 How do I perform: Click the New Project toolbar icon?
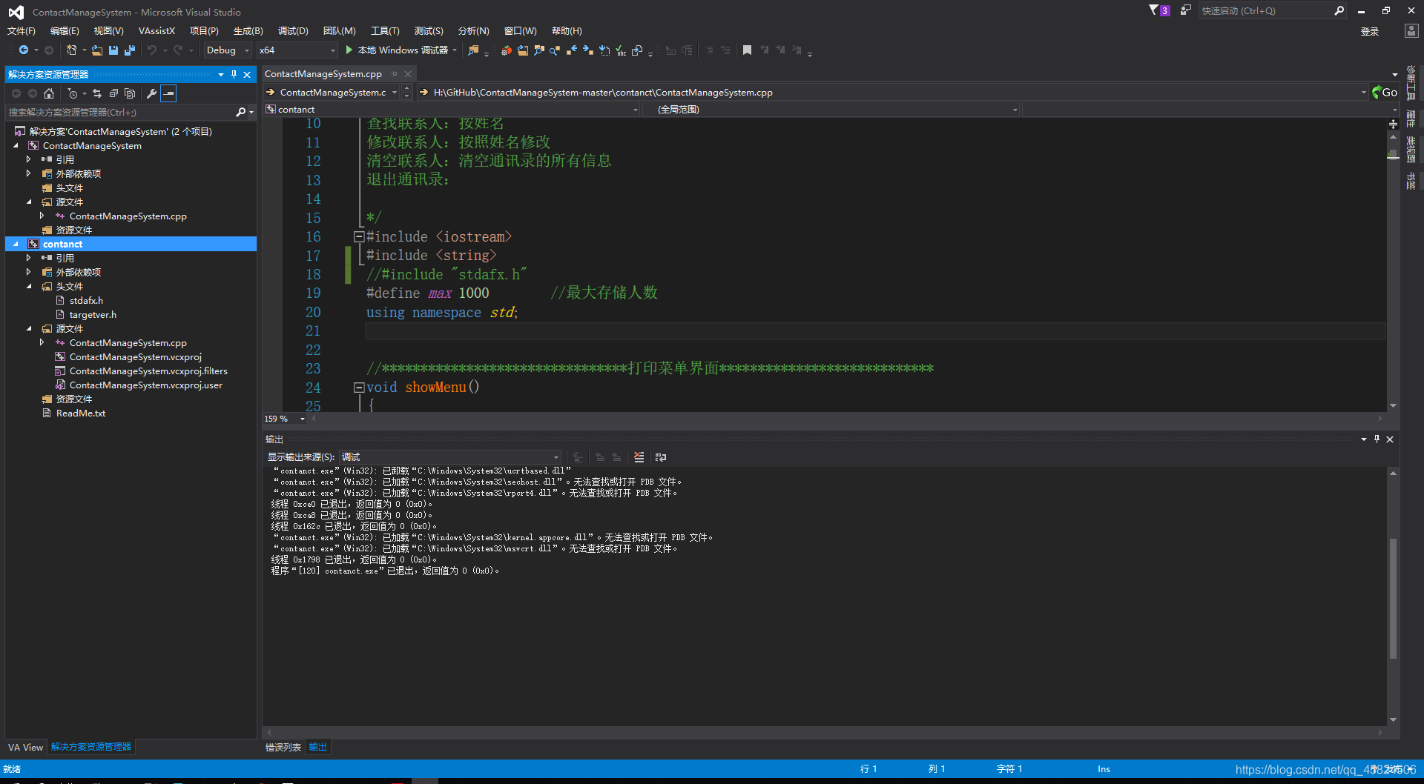pos(71,50)
